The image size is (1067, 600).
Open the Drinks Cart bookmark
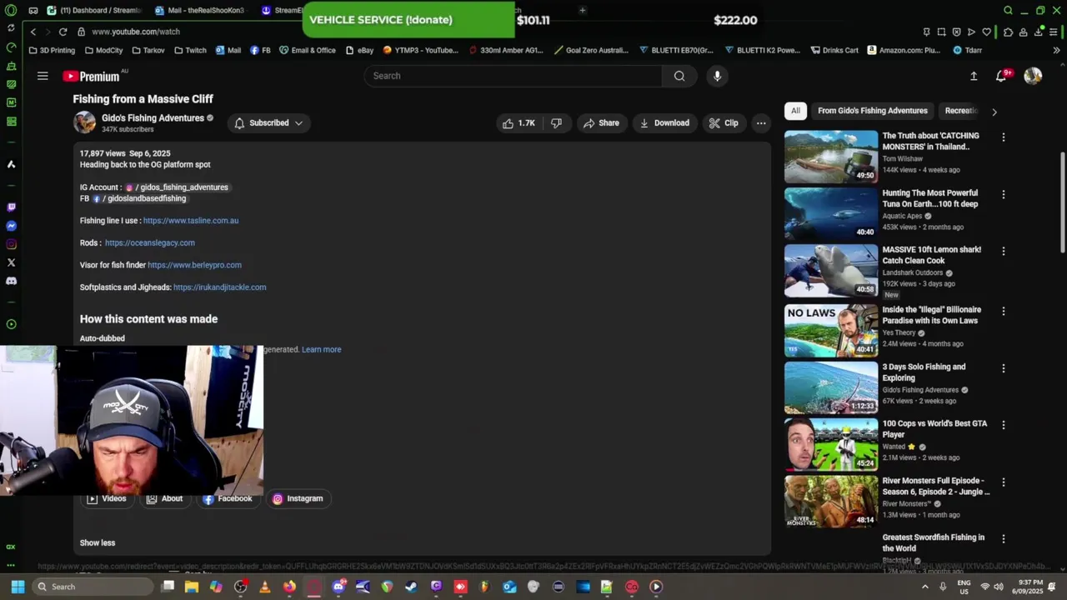833,50
